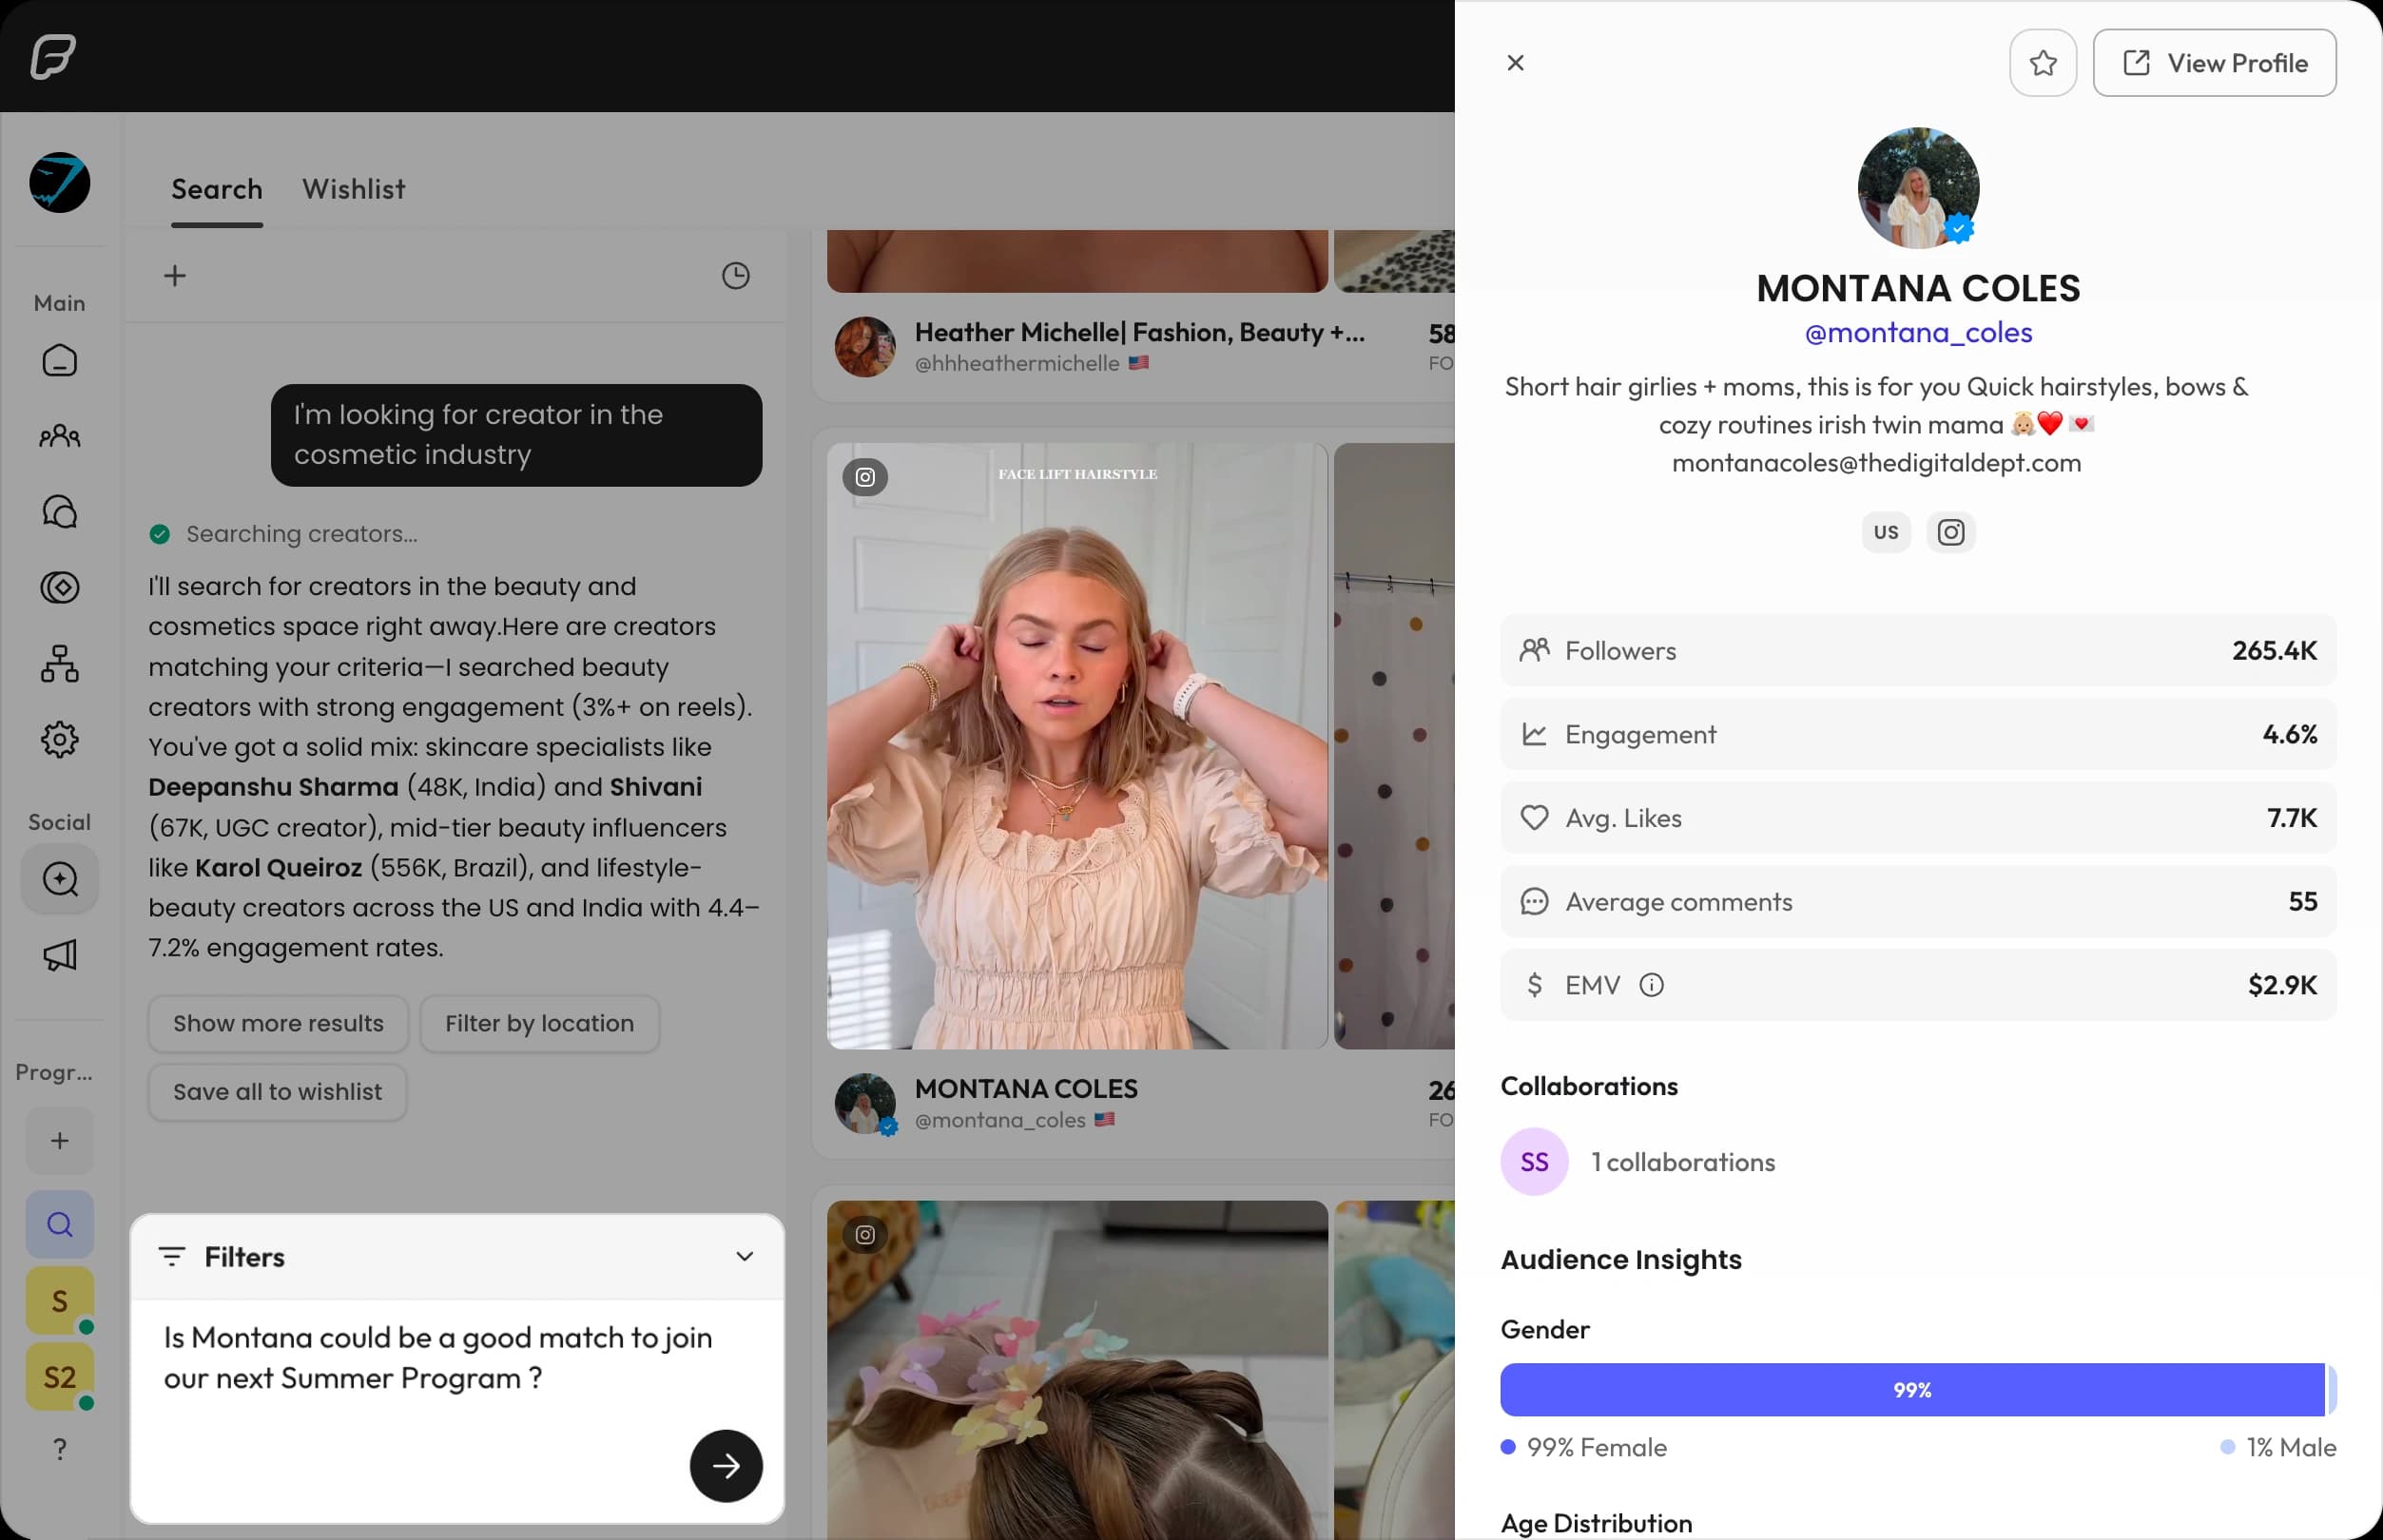The image size is (2383, 1540).
Task: Select the discovery search icon under Social
Action: (60, 878)
